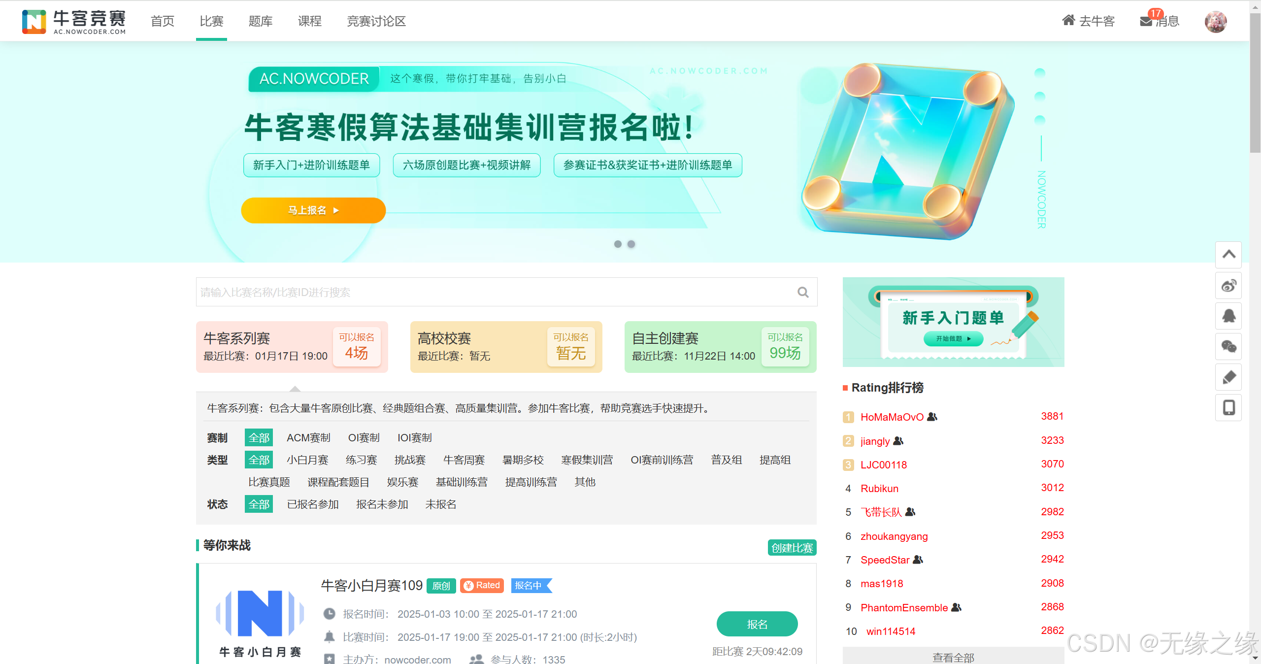This screenshot has width=1261, height=664.
Task: Select the second banner carousel dot
Action: (631, 244)
